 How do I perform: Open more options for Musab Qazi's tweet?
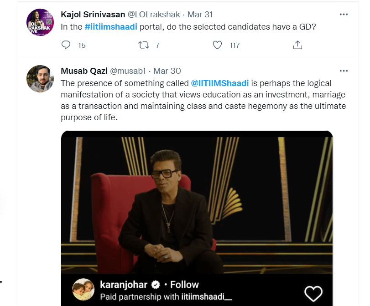pos(344,71)
